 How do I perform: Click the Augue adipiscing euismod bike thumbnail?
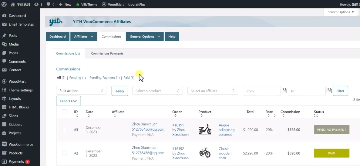[x=205, y=129]
